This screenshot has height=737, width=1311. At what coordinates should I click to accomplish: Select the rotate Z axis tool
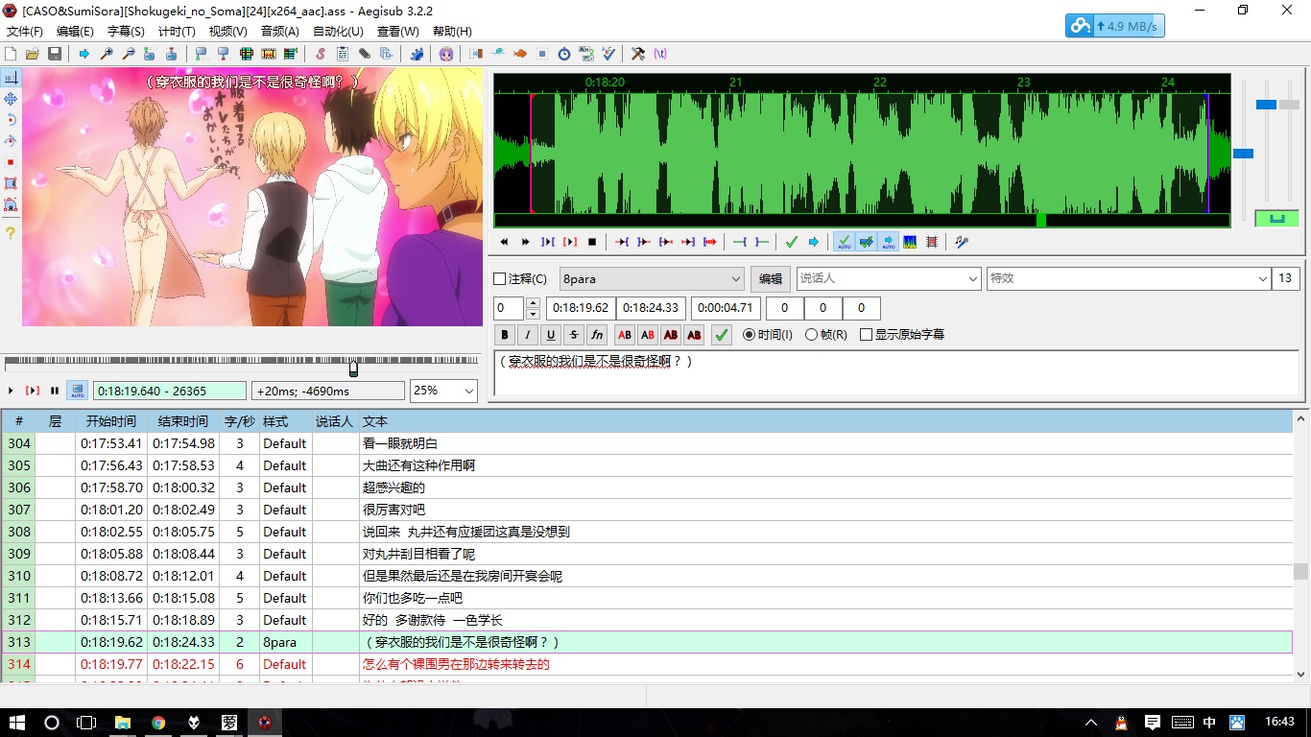coord(11,120)
